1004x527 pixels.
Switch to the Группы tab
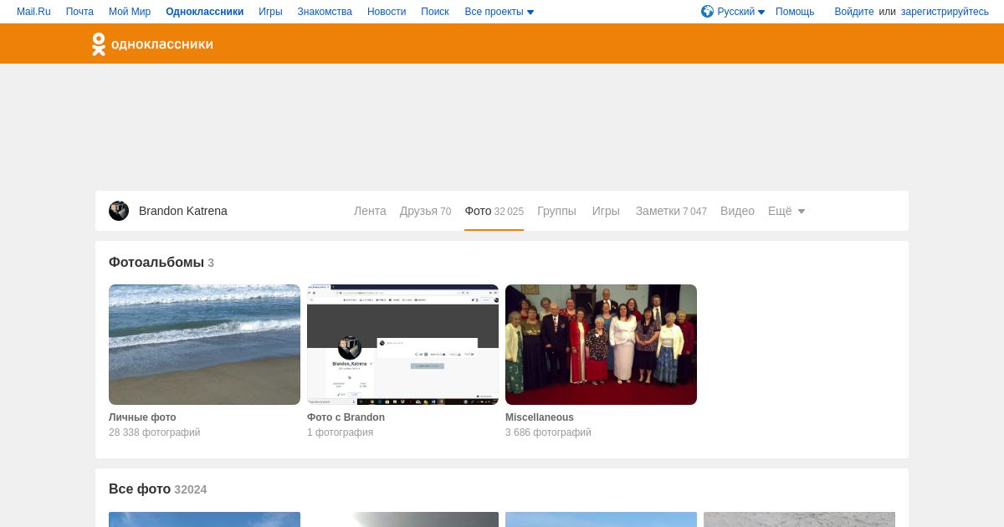(556, 211)
